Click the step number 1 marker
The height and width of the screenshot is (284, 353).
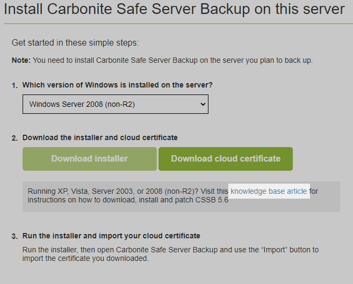click(x=15, y=86)
